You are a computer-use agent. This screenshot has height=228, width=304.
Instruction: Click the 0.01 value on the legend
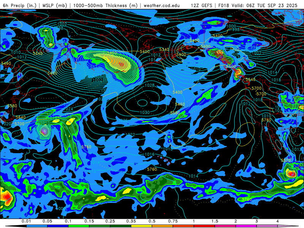pyautogui.click(x=26, y=221)
